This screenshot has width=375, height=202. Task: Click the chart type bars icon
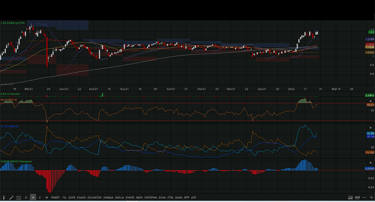click(358, 198)
